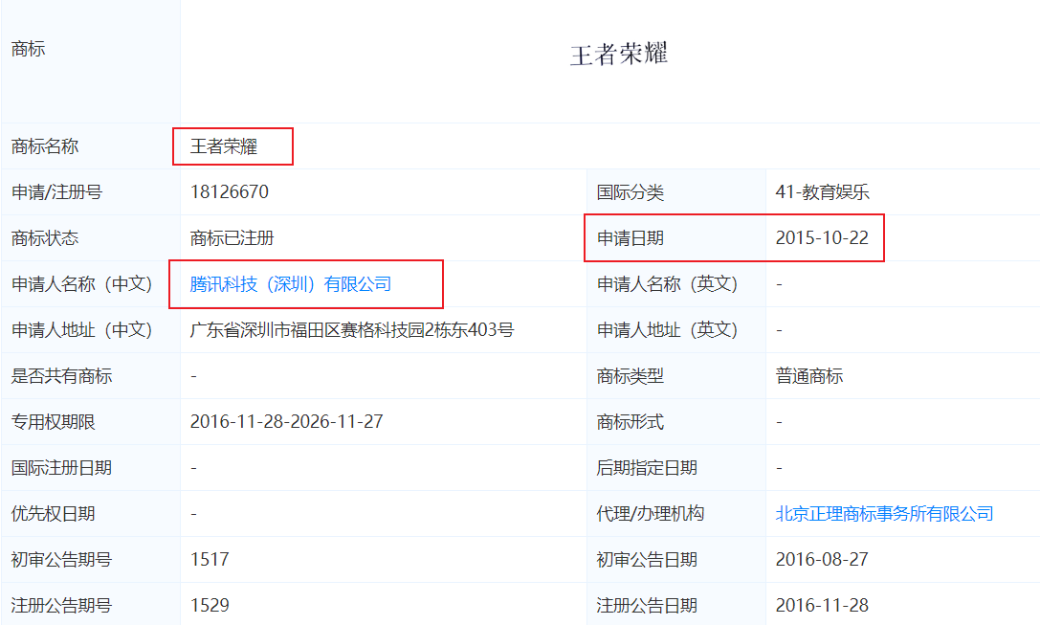This screenshot has width=1040, height=625.
Task: Click the 注册公告日期 label
Action: point(647,605)
